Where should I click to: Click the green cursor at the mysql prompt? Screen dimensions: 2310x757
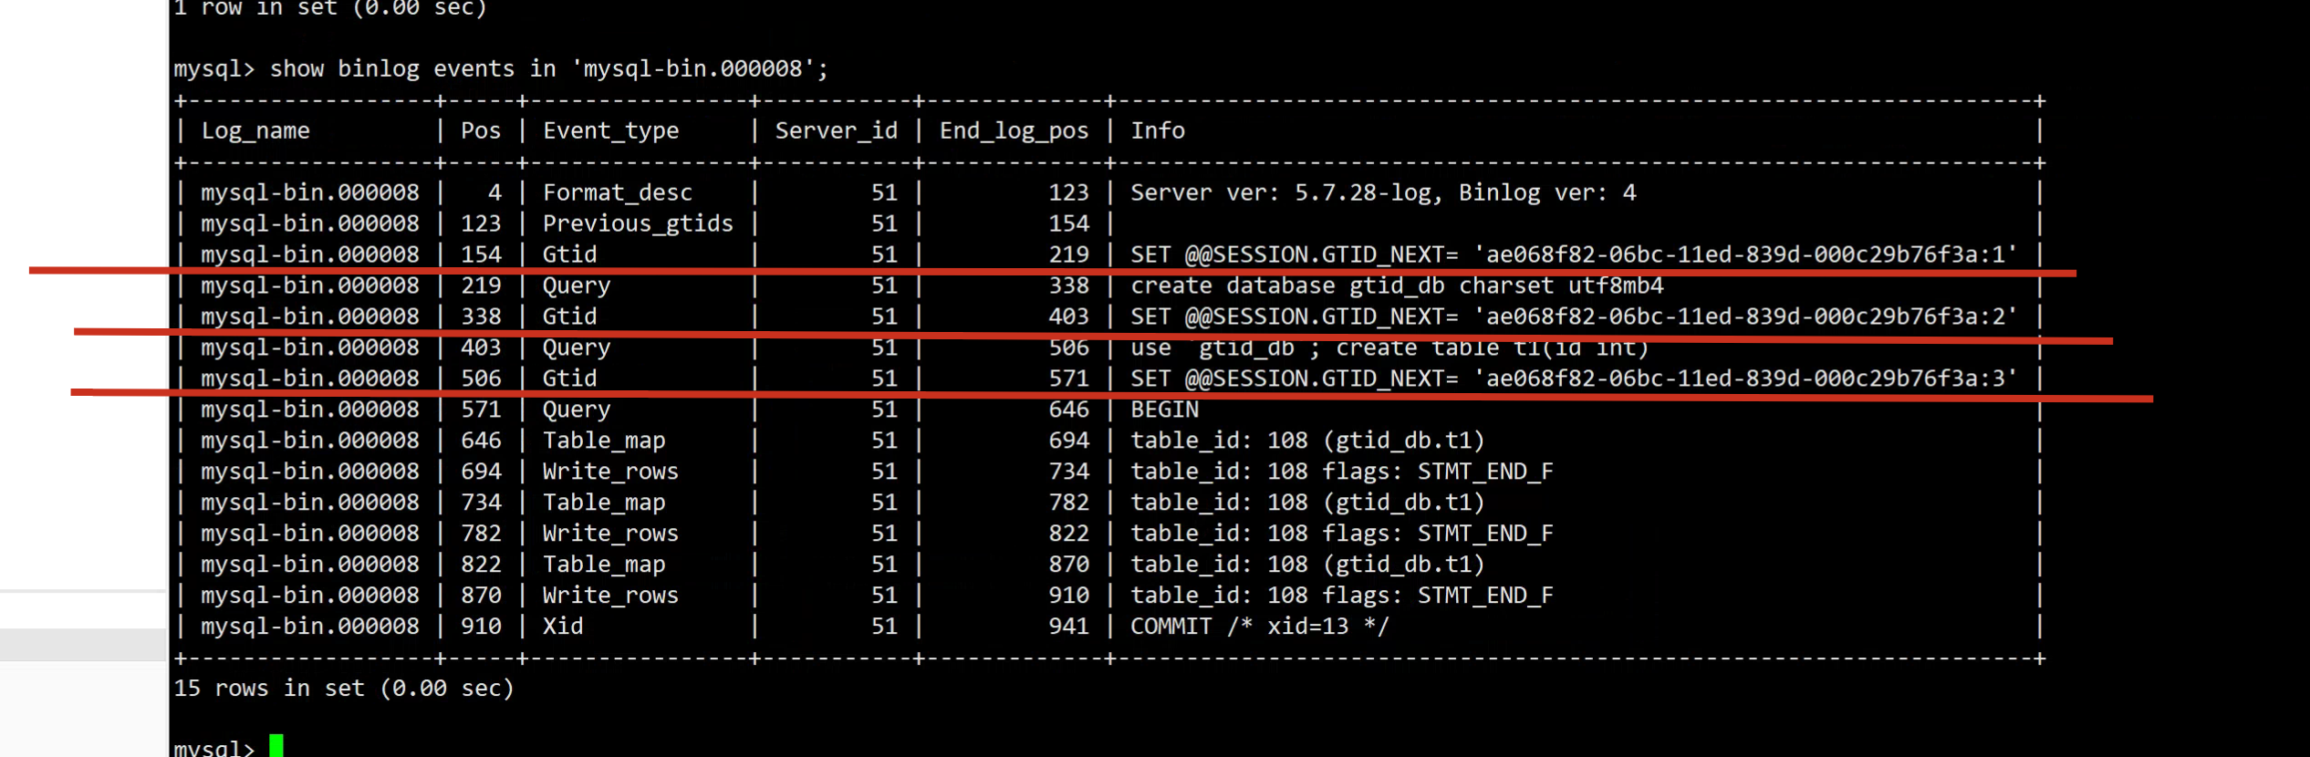276,746
